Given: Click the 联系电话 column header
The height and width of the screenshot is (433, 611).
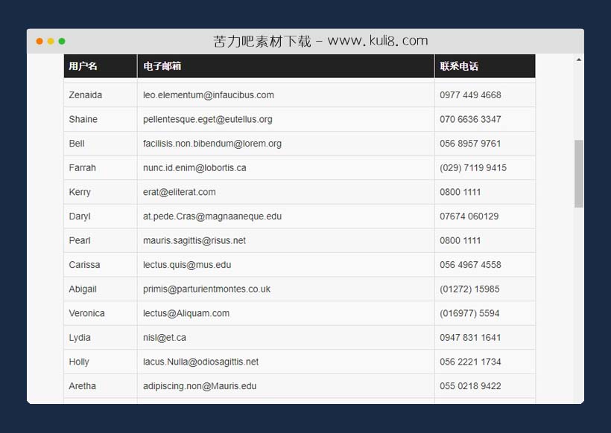Looking at the screenshot, I should tap(460, 66).
